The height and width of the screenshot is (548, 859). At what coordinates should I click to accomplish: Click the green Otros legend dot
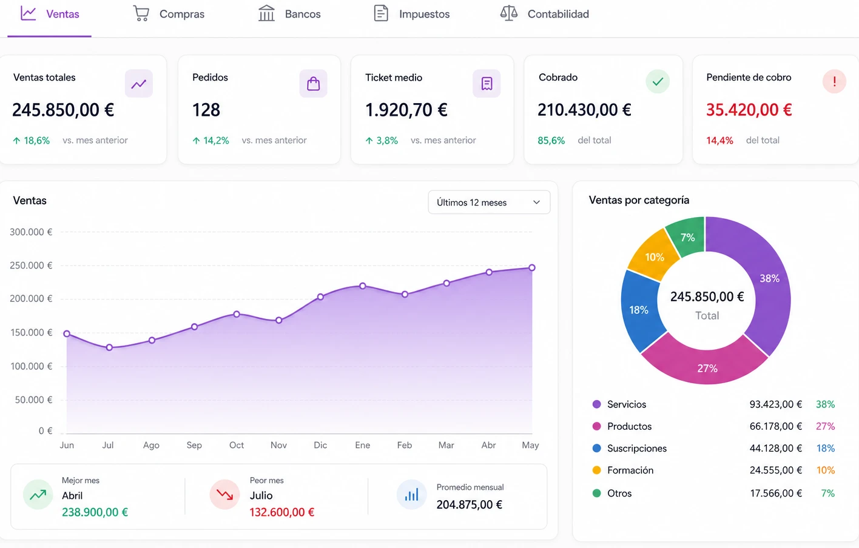click(596, 493)
